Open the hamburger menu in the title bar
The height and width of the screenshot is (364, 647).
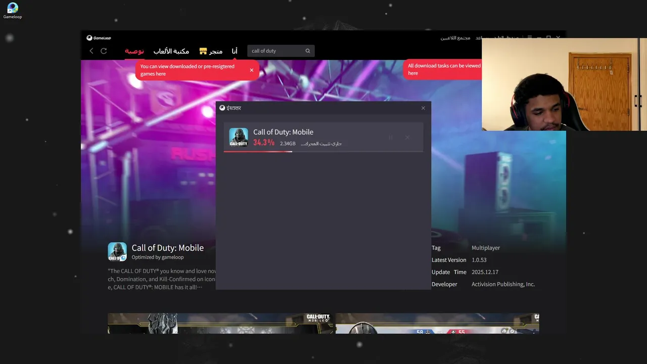click(x=529, y=38)
